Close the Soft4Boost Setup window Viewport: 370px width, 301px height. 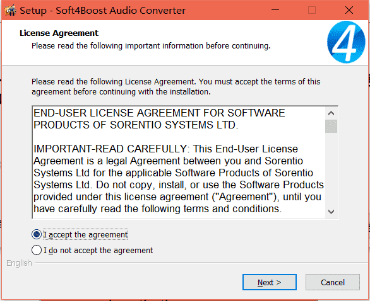(349, 10)
